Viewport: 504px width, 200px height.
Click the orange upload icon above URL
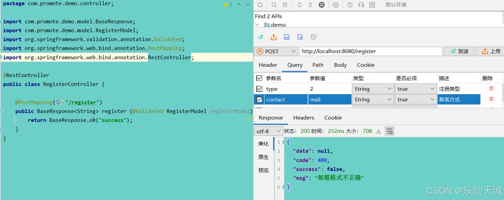coord(274,37)
